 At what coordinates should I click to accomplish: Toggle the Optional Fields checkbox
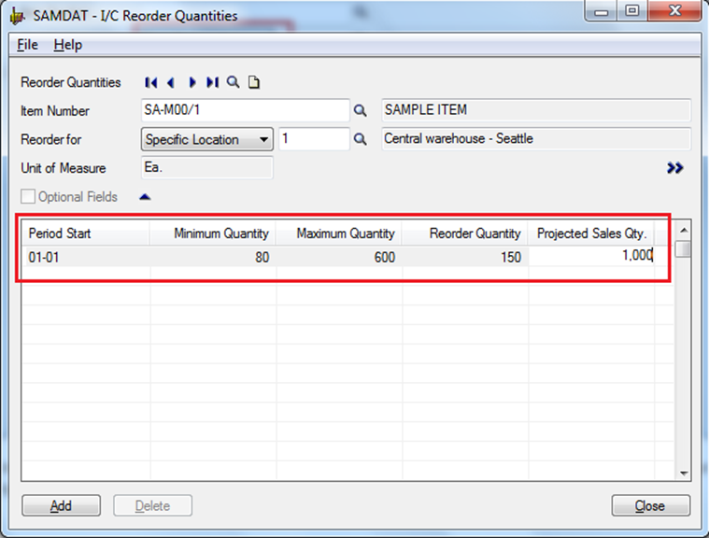click(28, 197)
